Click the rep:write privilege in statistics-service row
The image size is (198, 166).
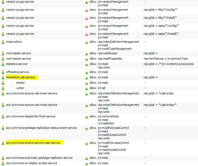(x=104, y=67)
